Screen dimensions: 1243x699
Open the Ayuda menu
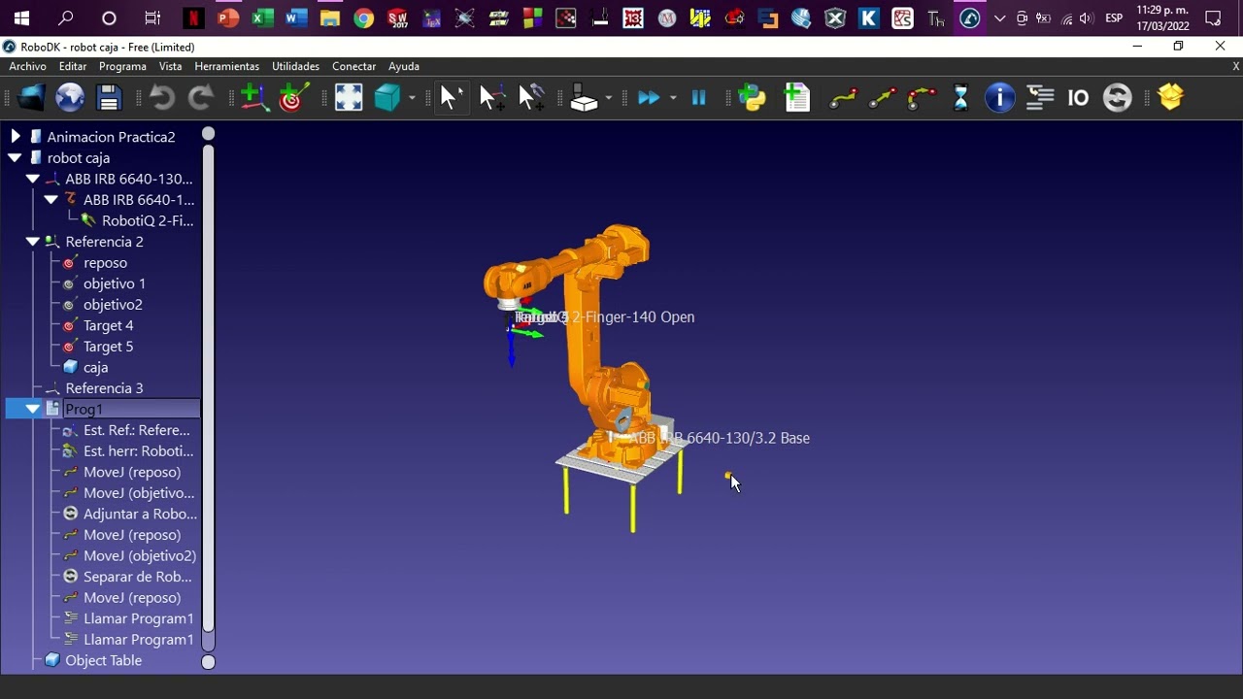tap(404, 66)
